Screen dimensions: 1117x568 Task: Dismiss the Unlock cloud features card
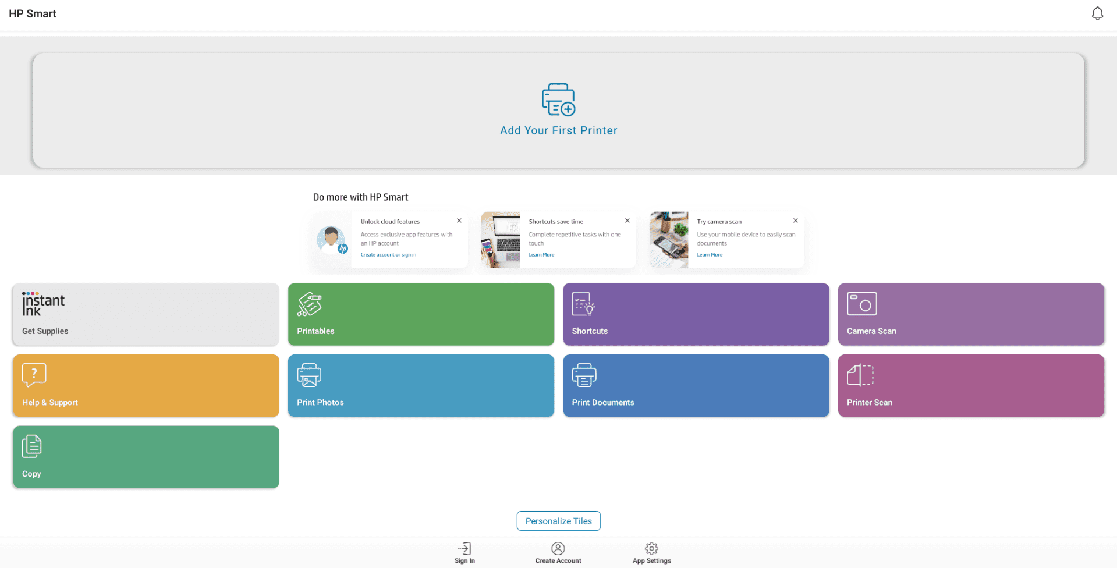pos(459,221)
